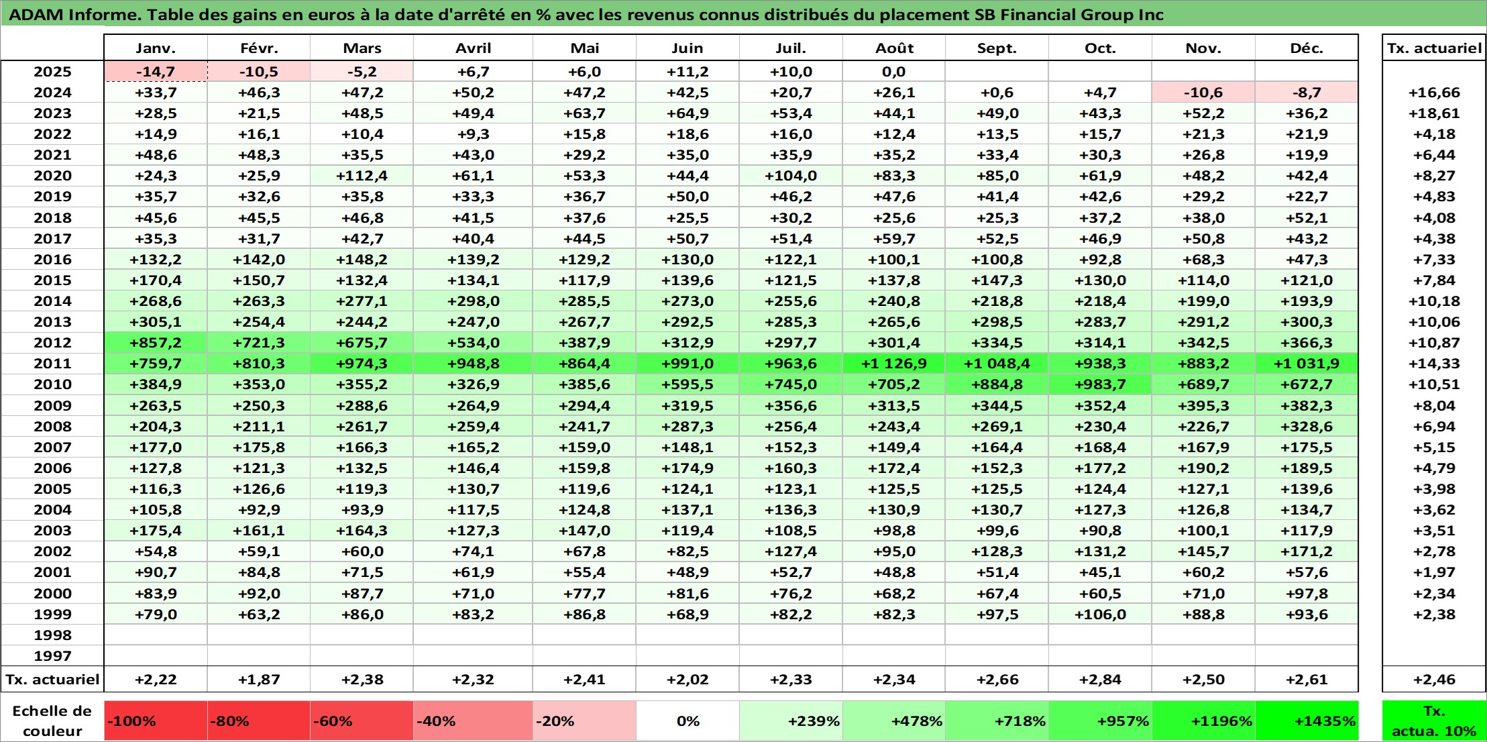The image size is (1487, 742).
Task: Select the value +974,3 in March 2011
Action: [362, 364]
